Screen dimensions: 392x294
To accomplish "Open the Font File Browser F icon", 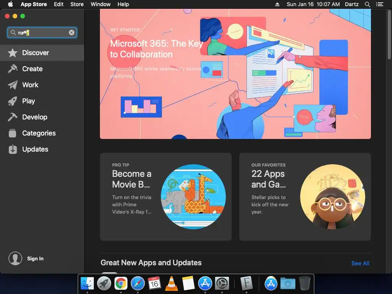I will pos(247,284).
